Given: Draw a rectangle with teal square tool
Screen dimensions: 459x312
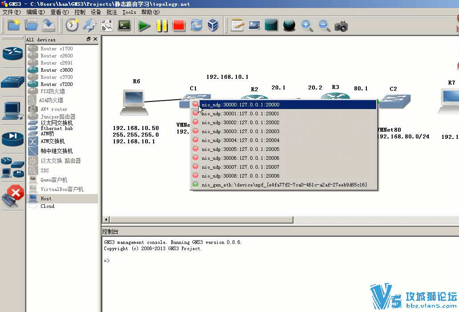Looking at the screenshot, I should [x=272, y=25].
